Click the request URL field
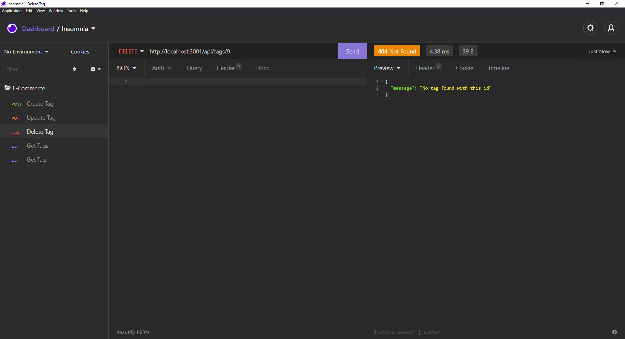The image size is (625, 339). [242, 51]
